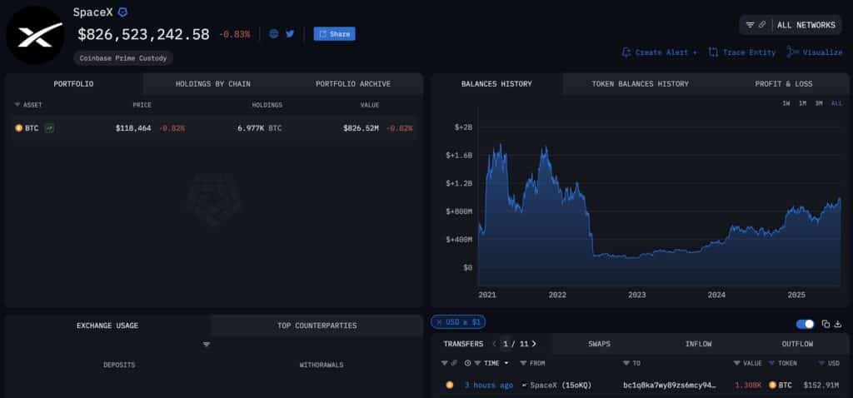
Task: Open the 3 hours ago transfer link
Action: 488,385
